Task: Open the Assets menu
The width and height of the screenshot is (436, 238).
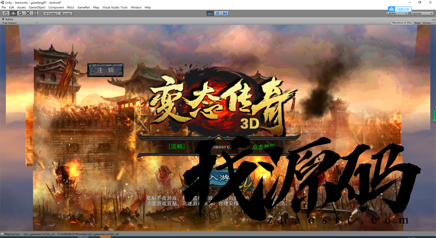Action: pyautogui.click(x=21, y=8)
